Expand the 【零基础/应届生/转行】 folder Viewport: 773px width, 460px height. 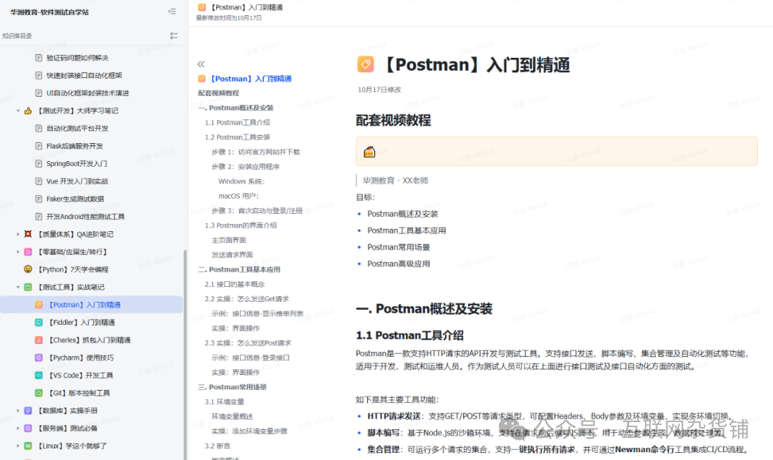point(18,252)
